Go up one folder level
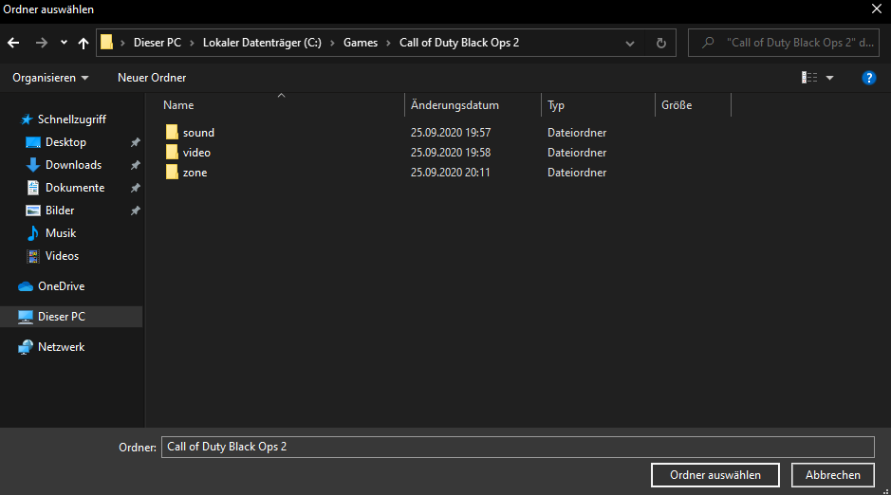891x495 pixels. [84, 43]
